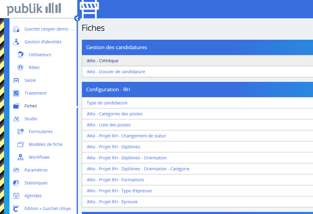Select the Agendas calendar icon

coord(16,195)
